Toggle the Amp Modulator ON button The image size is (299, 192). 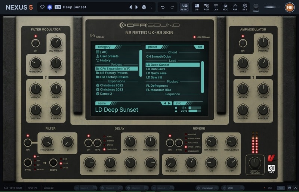tap(243, 43)
